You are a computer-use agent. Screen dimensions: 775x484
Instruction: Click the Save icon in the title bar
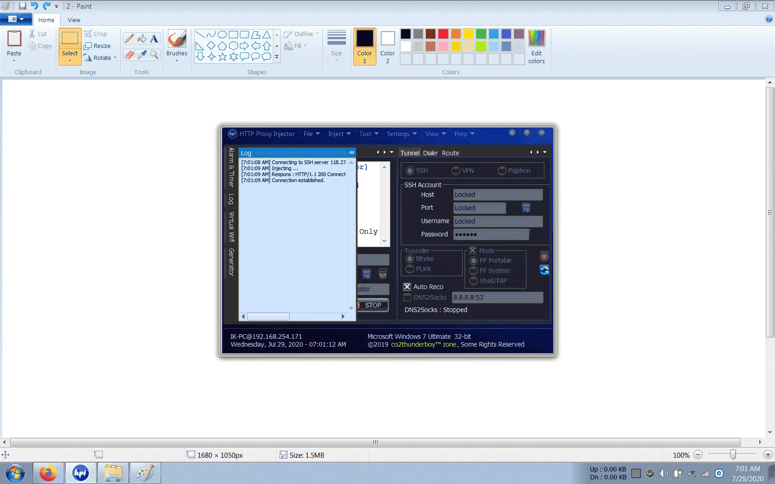[x=22, y=6]
